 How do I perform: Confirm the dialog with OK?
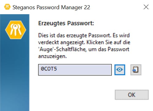[132, 95]
